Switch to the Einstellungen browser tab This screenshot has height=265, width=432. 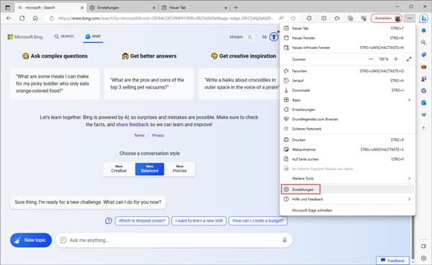[122, 8]
